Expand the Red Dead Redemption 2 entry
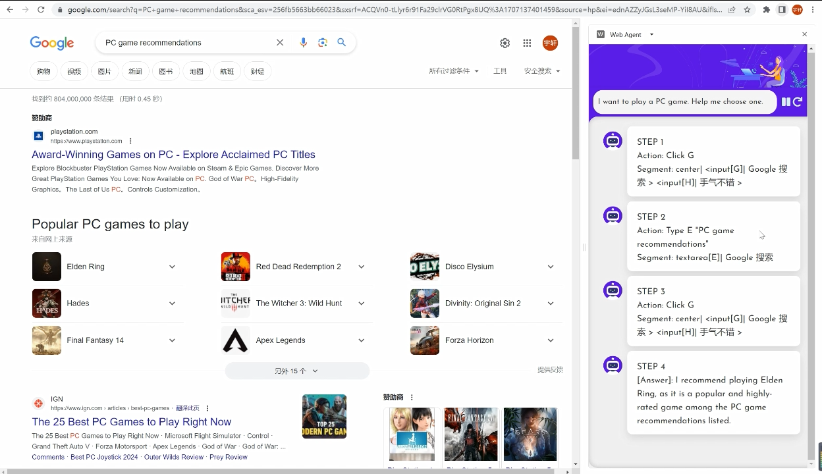822x474 pixels. click(x=361, y=267)
